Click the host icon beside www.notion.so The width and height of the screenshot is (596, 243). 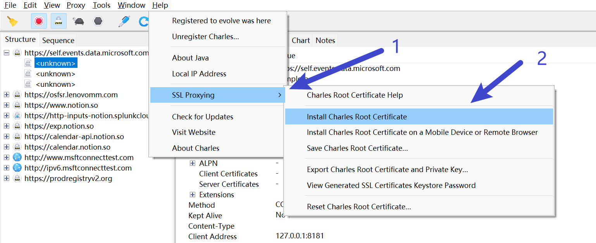point(17,105)
